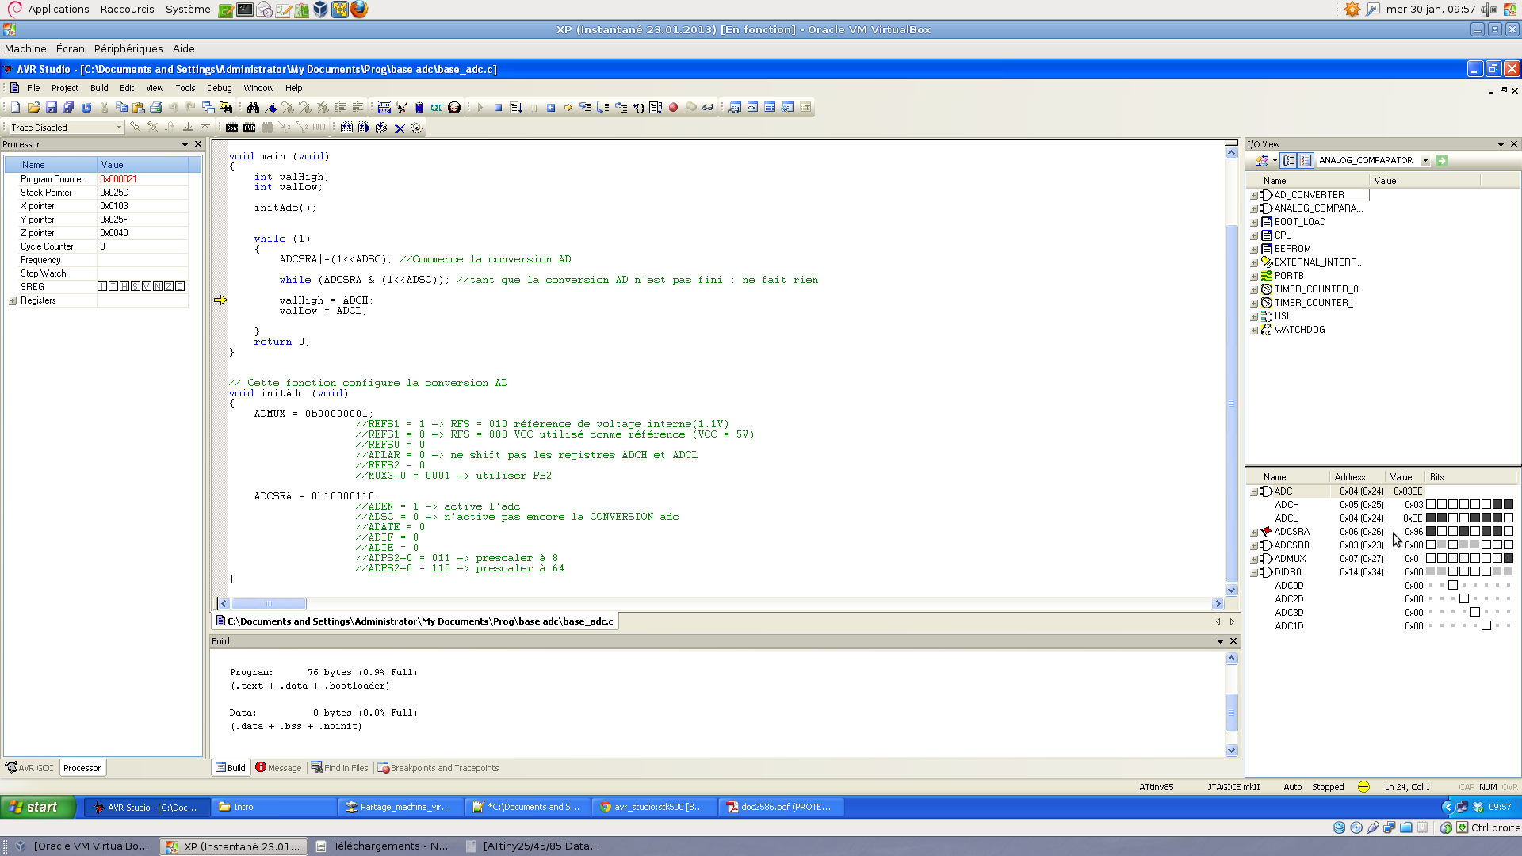Expand the WATCHDOG node

click(1254, 331)
